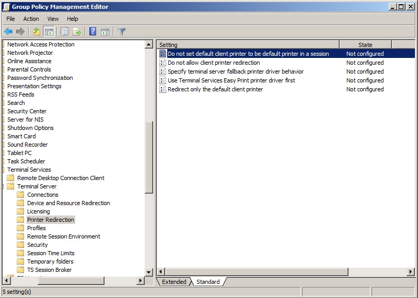The image size is (418, 298).
Task: Click Remote Desktop Connection Client folder icon
Action: tap(10, 178)
